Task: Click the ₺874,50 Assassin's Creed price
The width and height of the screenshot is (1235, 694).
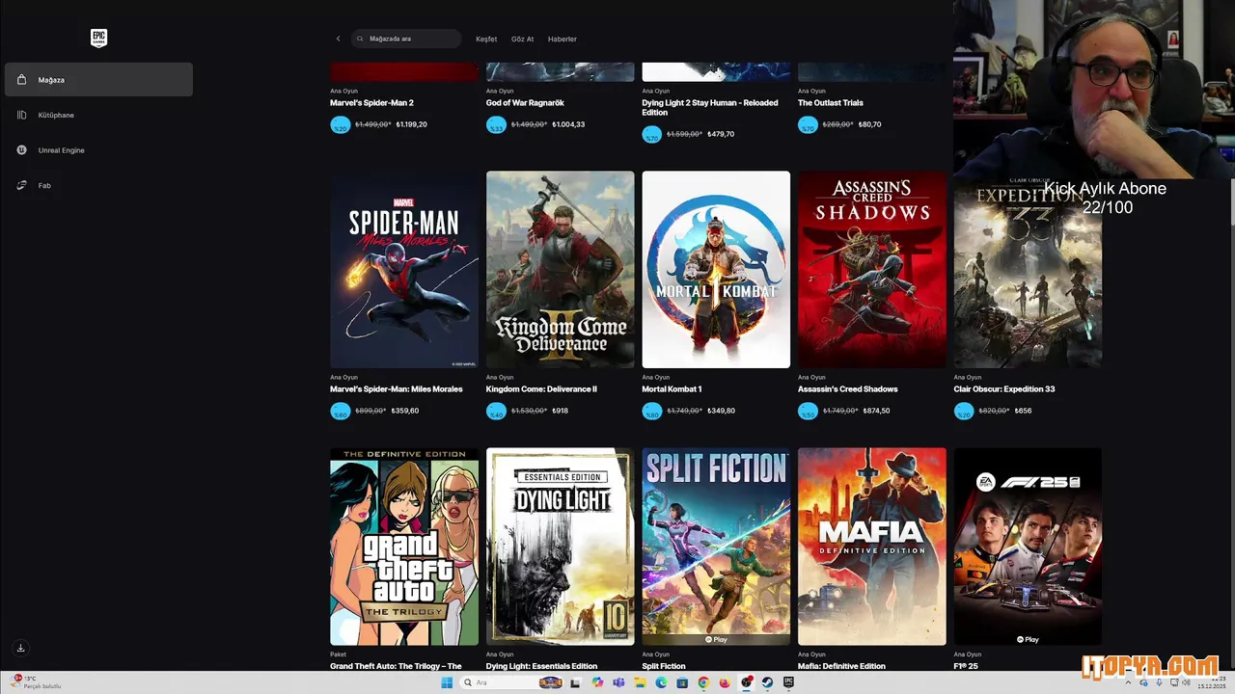Action: point(876,411)
